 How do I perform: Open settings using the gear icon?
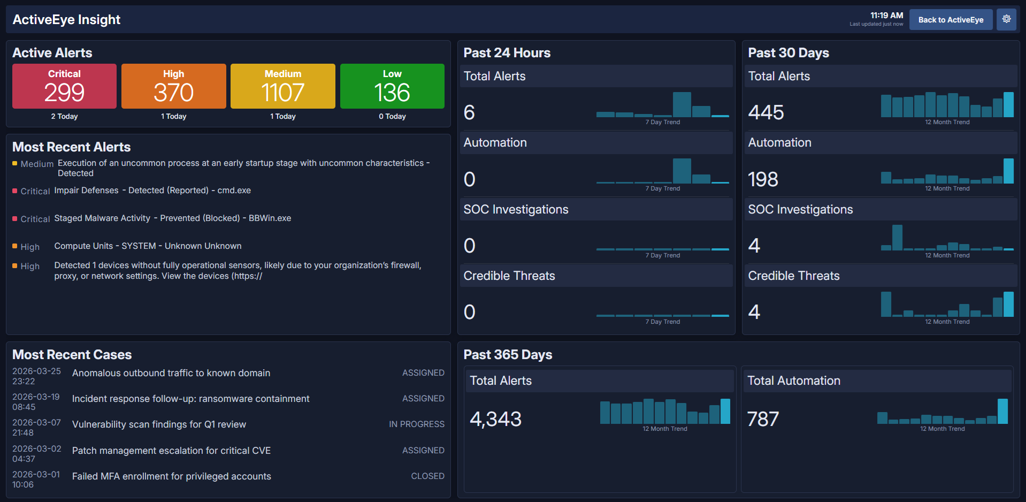[x=1006, y=19]
